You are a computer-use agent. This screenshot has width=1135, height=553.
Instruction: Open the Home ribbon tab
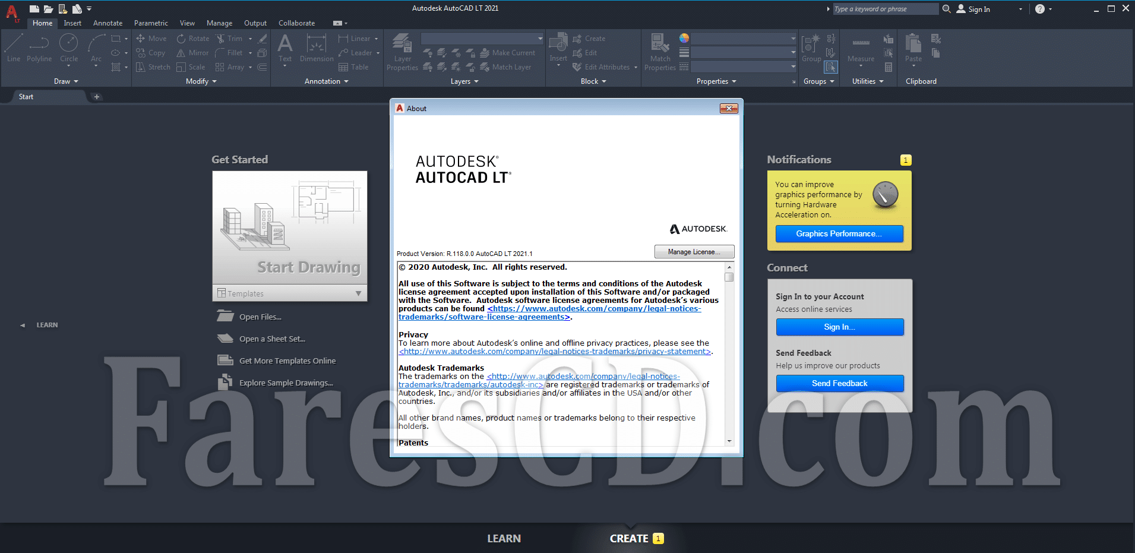(x=42, y=23)
